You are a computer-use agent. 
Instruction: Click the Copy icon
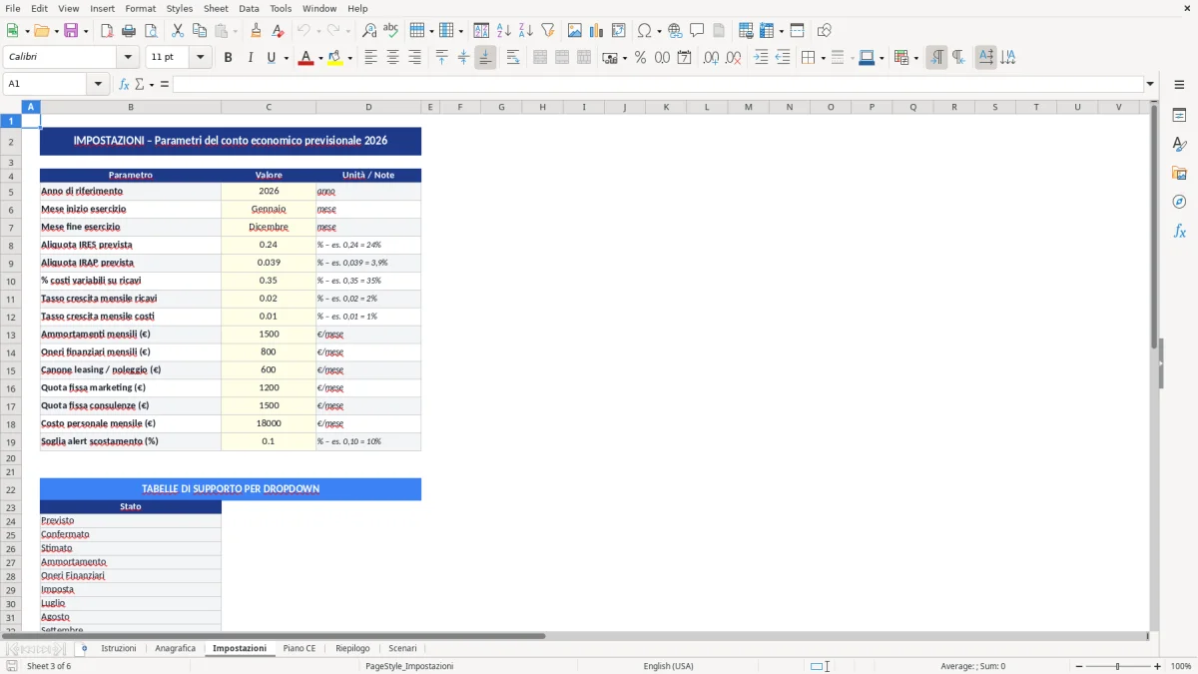[199, 31]
